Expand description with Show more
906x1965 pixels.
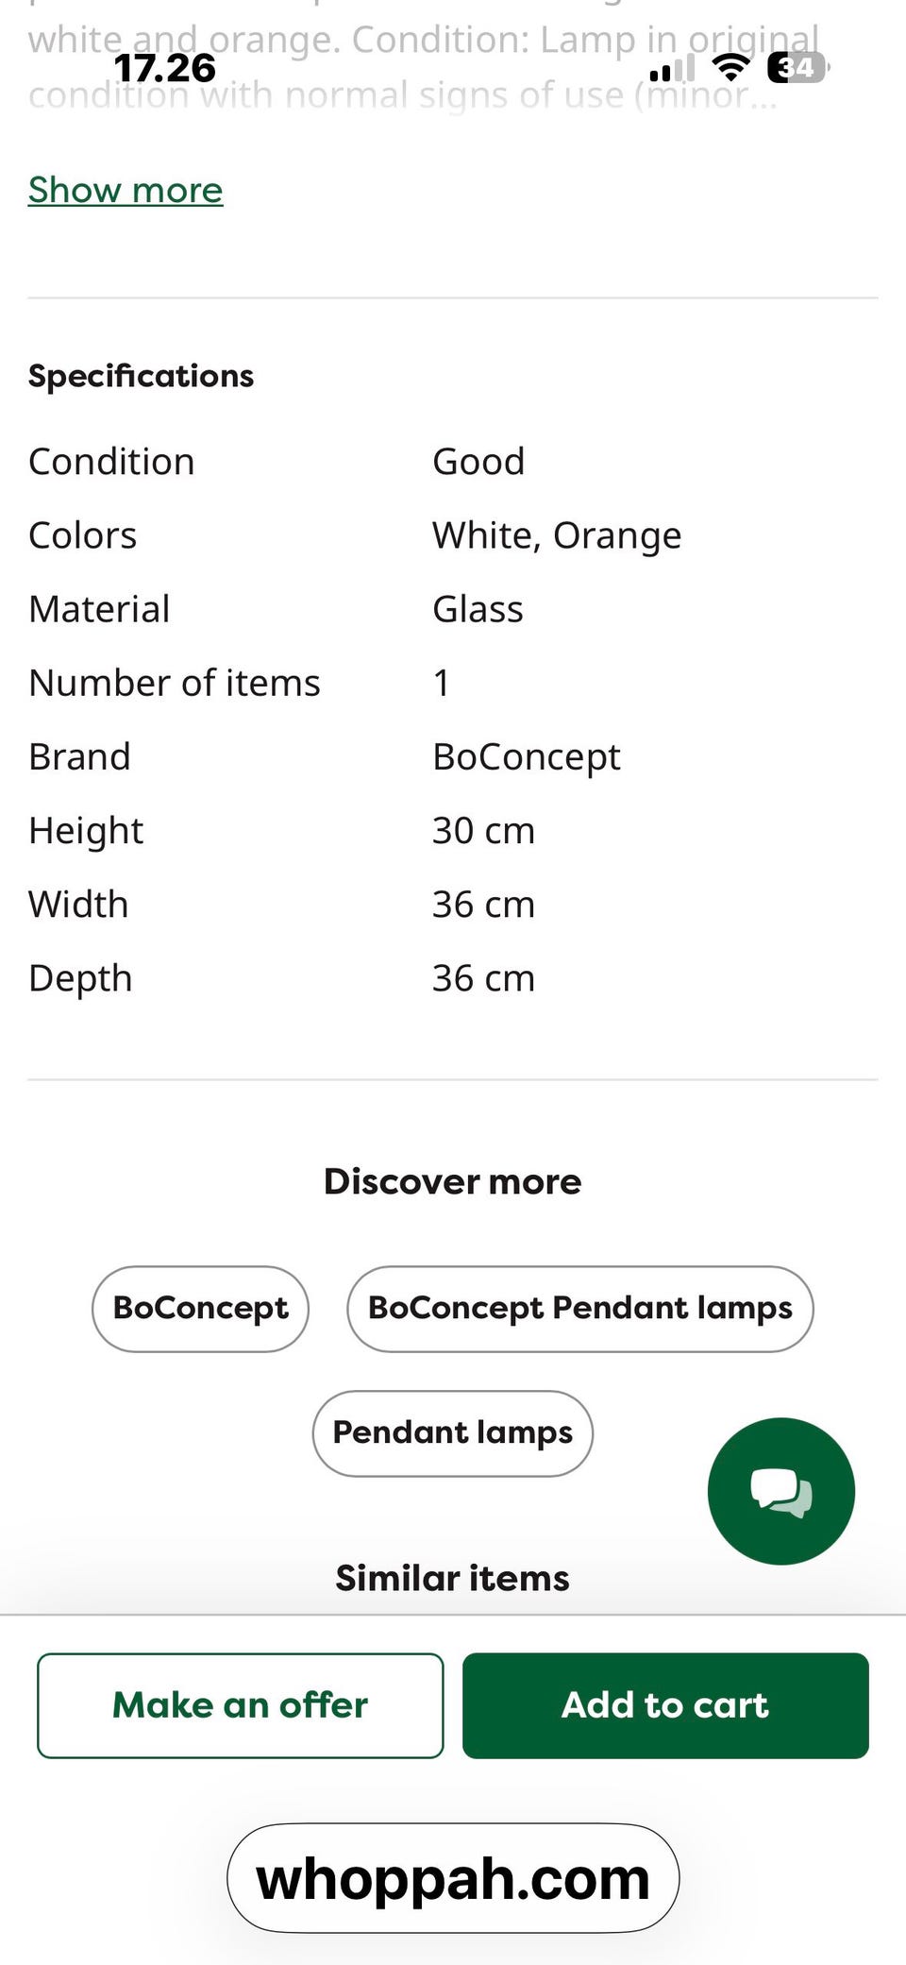coord(126,190)
